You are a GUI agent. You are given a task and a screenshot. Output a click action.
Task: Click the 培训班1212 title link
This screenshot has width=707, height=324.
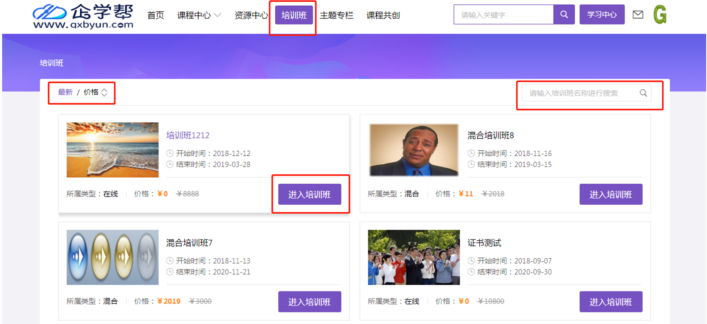click(188, 136)
